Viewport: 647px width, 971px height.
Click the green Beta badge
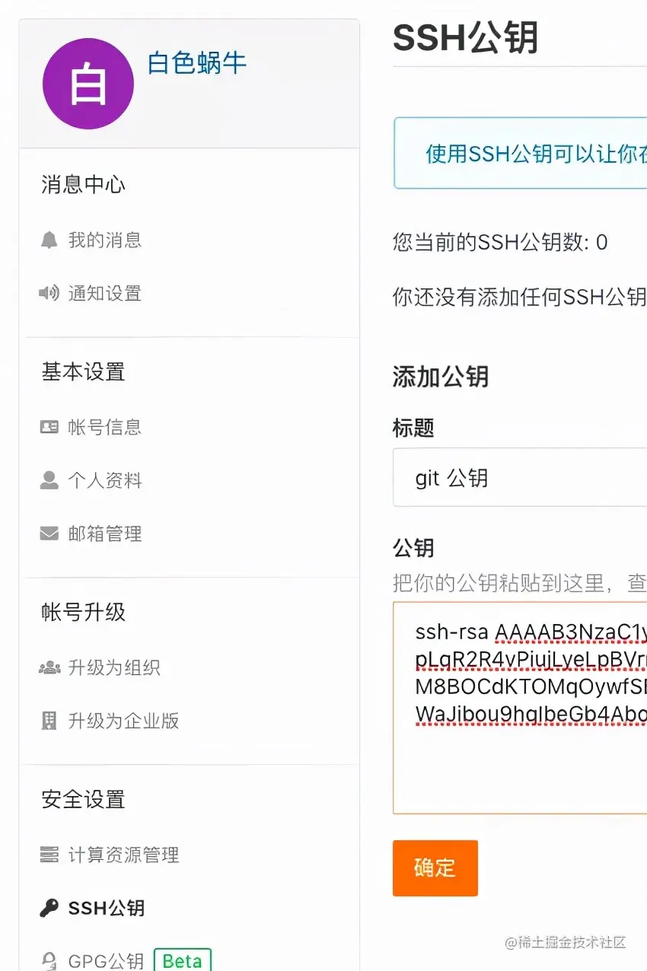point(183,960)
